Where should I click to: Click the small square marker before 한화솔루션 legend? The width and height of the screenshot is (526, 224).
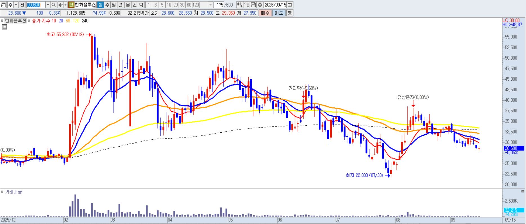point(2,21)
